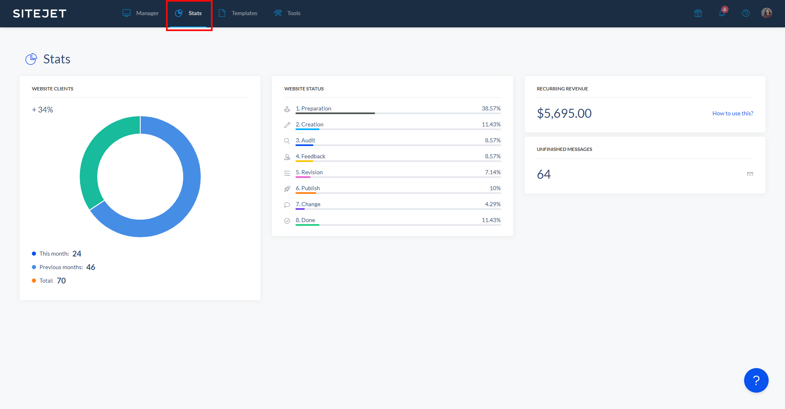Click the Sitejet logo

(40, 13)
